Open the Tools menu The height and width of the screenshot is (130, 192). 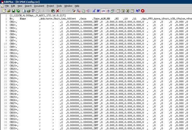click(x=59, y=6)
